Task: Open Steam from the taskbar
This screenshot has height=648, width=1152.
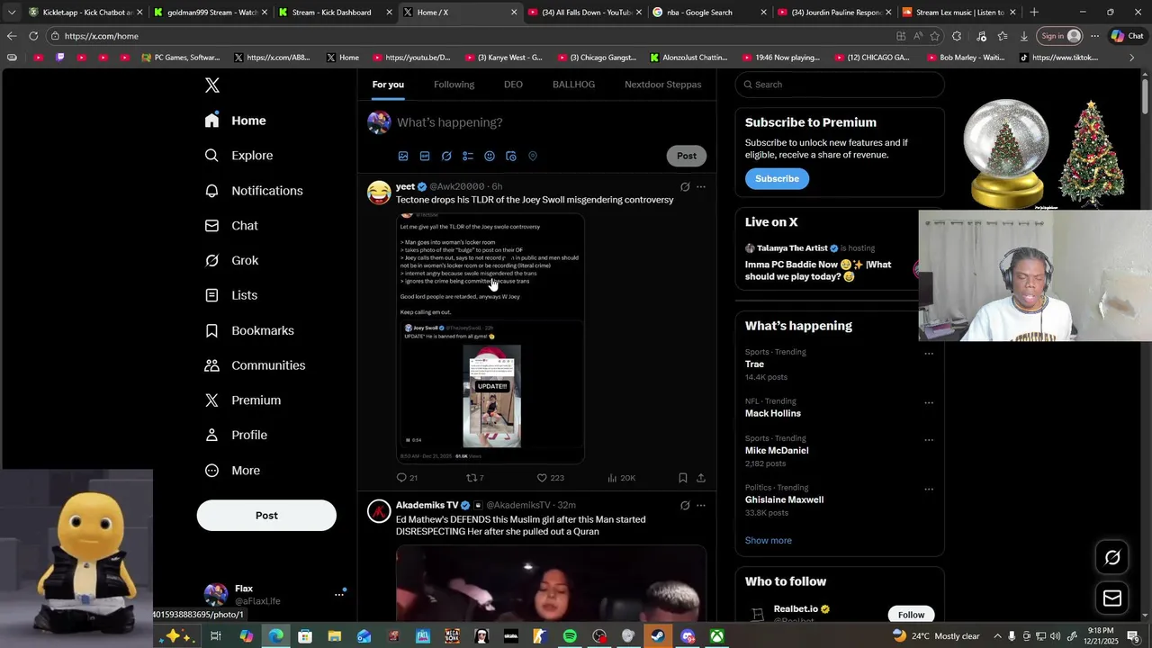Action: (658, 636)
